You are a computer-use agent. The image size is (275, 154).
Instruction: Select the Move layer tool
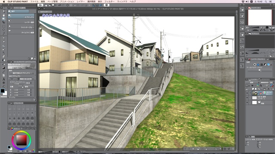point(3,23)
